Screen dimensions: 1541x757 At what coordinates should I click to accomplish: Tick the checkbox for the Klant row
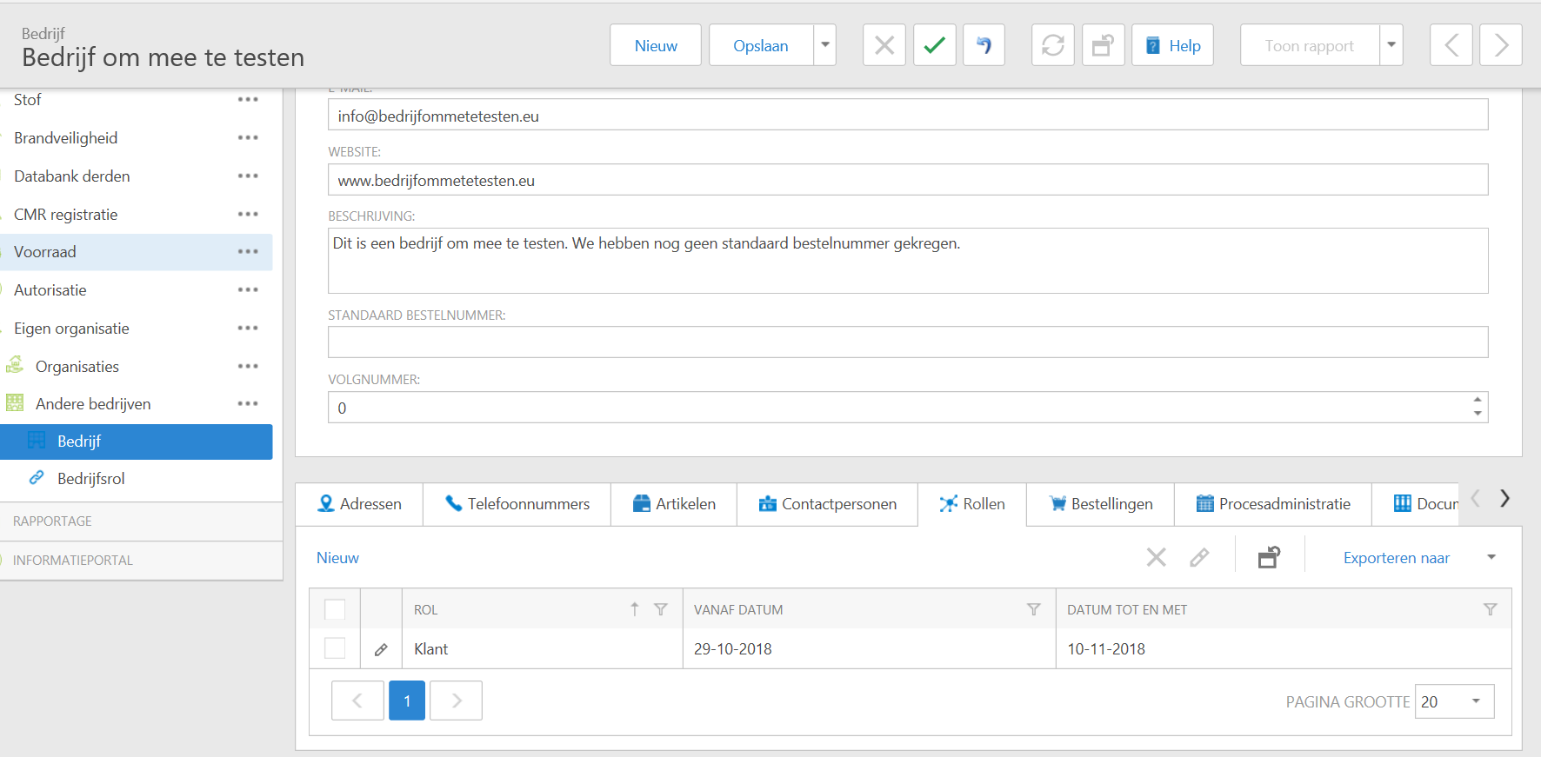pyautogui.click(x=335, y=648)
